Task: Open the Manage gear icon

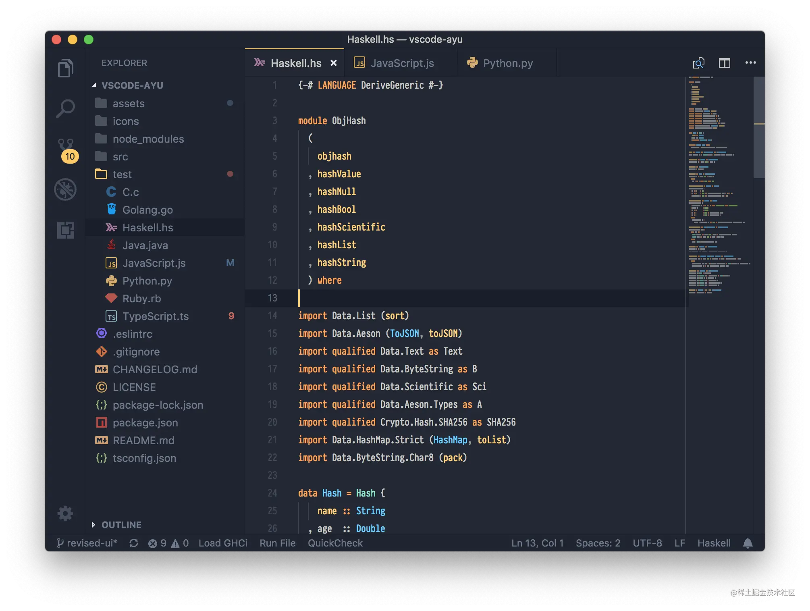Action: (x=65, y=513)
